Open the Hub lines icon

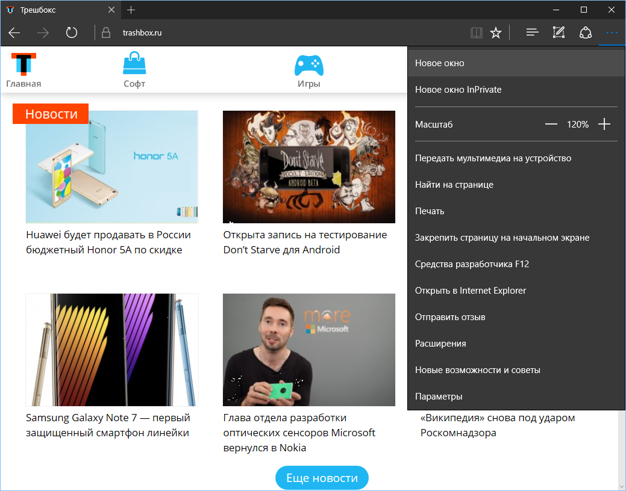[x=532, y=32]
